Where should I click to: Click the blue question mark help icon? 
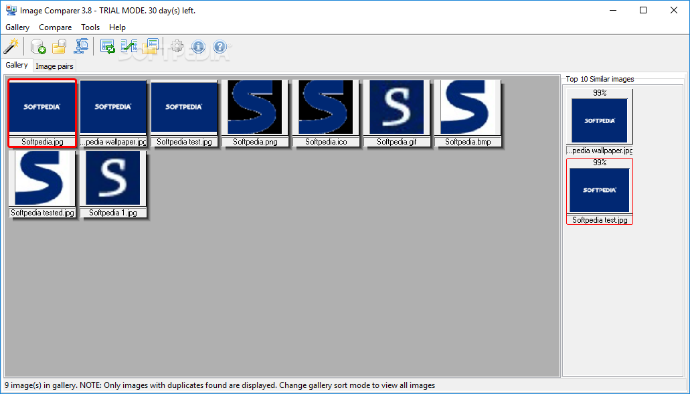pyautogui.click(x=220, y=46)
